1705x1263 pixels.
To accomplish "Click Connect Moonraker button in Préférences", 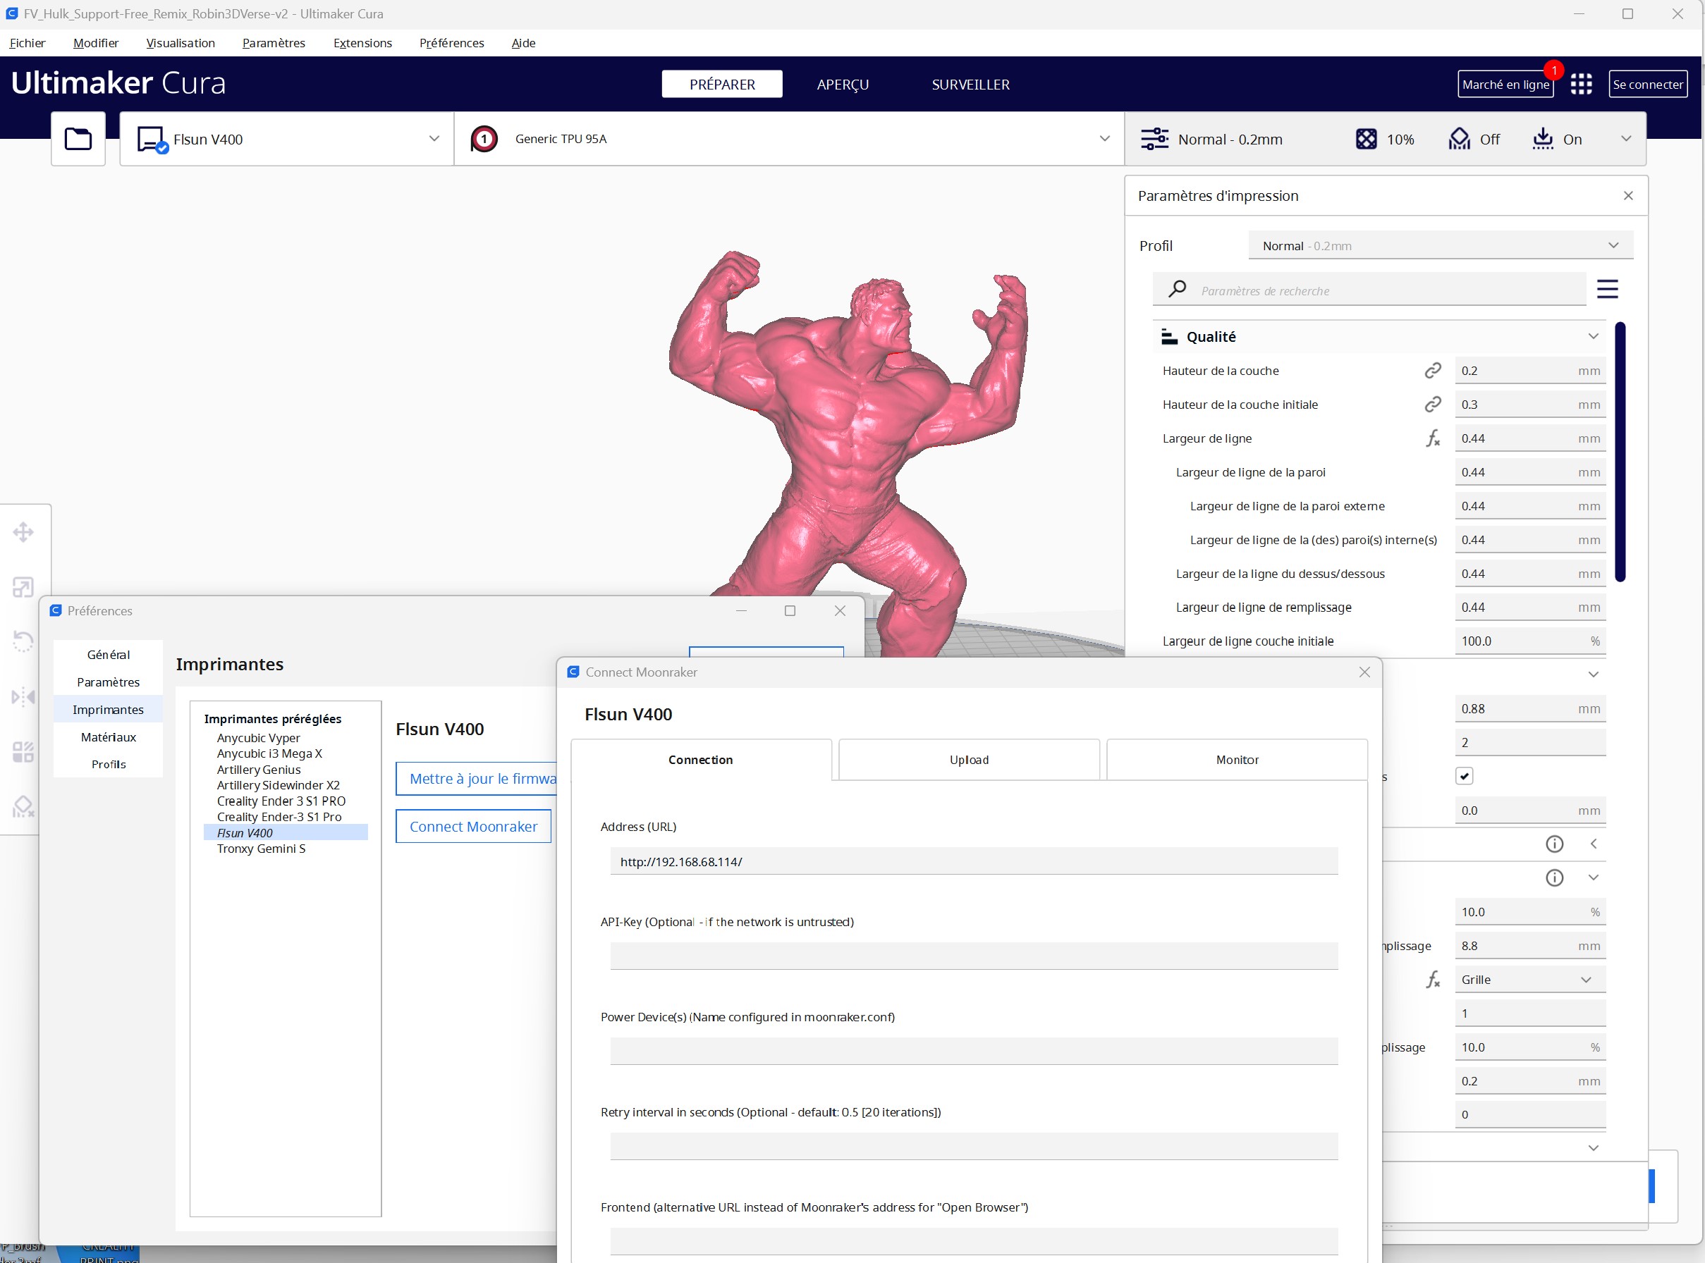I will [x=473, y=827].
